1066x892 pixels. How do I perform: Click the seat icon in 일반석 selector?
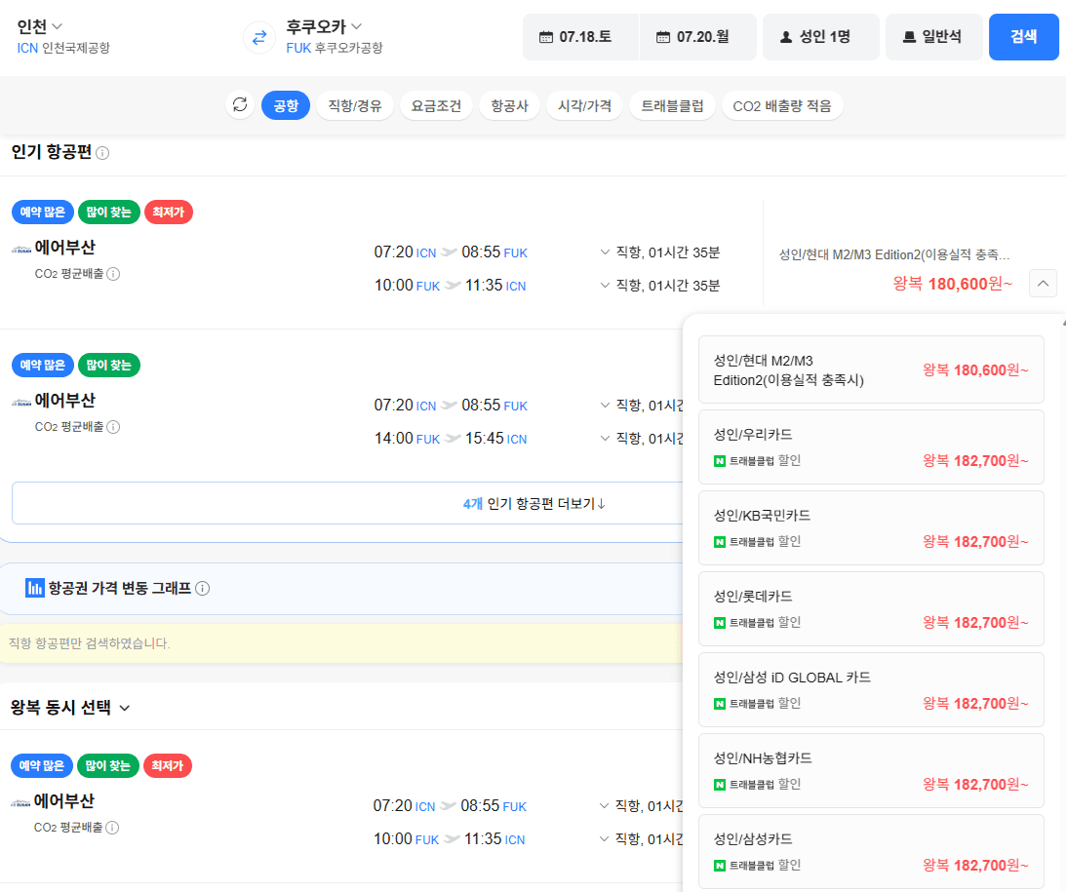(x=909, y=37)
